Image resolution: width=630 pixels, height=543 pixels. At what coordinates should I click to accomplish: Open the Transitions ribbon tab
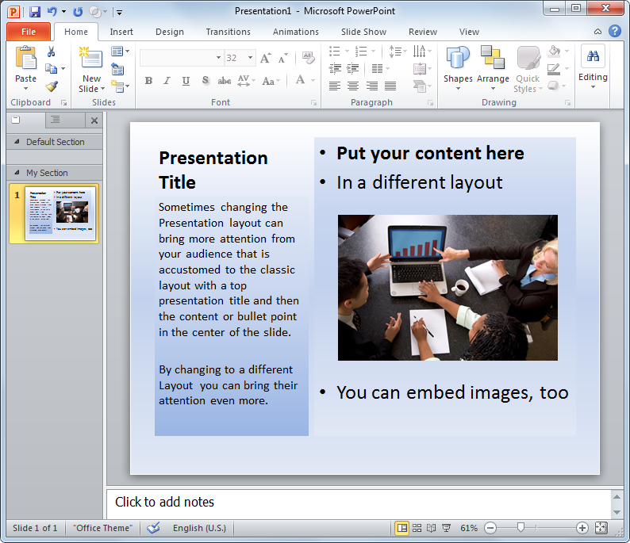[x=228, y=32]
